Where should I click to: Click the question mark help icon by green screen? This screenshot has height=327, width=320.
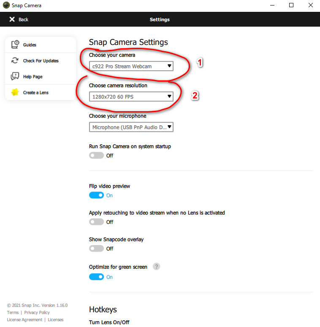(x=157, y=267)
